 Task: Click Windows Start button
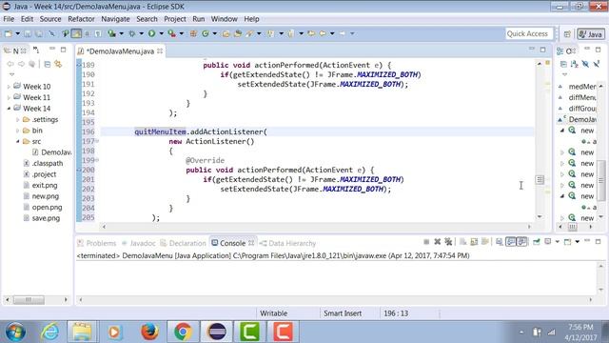pos(15,332)
